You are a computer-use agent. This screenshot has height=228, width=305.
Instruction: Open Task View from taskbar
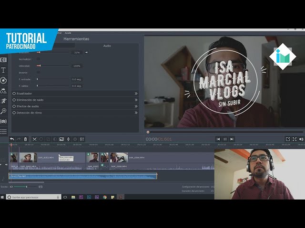click(65, 197)
